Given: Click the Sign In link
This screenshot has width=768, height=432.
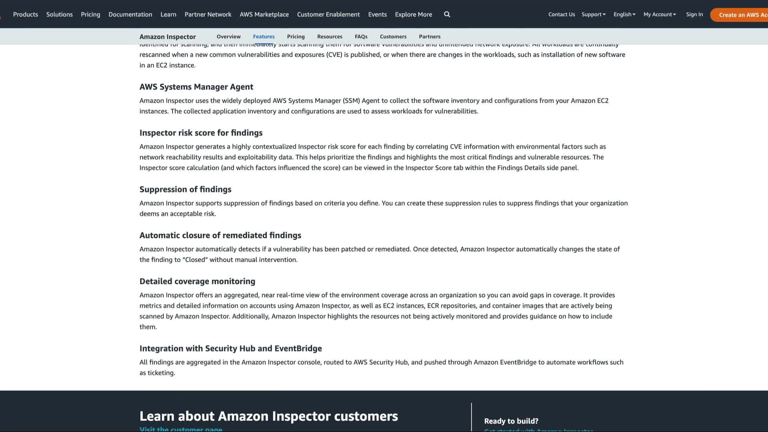Looking at the screenshot, I should 694,14.
